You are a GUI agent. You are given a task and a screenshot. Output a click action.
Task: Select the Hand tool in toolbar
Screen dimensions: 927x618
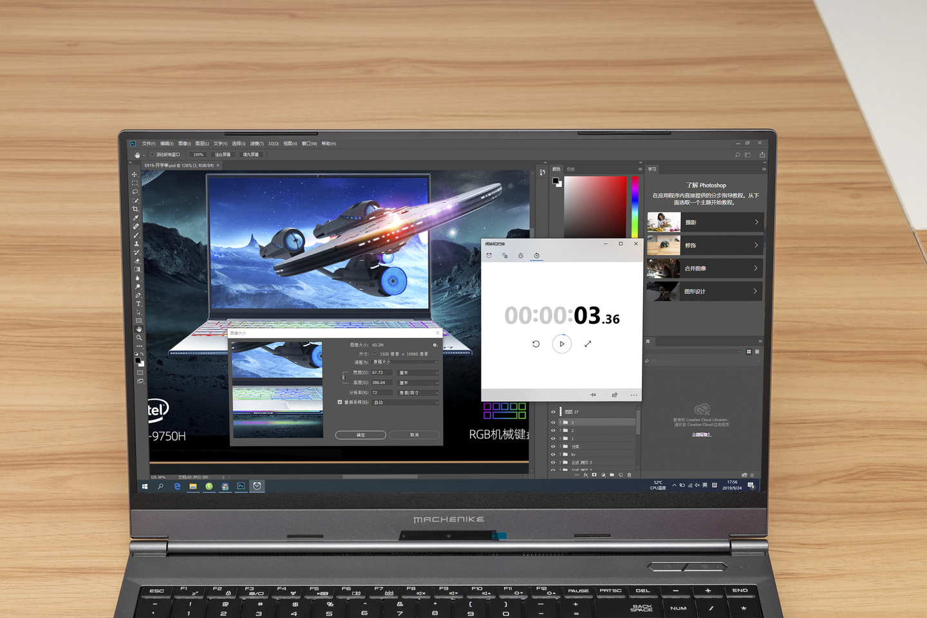pos(138,329)
